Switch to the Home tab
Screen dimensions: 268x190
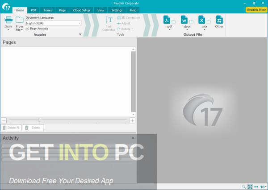[20, 10]
